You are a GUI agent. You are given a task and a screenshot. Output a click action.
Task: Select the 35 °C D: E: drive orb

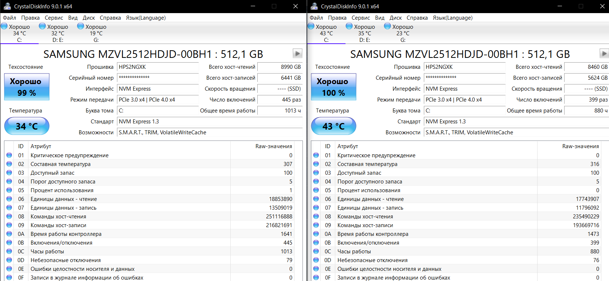click(x=349, y=26)
